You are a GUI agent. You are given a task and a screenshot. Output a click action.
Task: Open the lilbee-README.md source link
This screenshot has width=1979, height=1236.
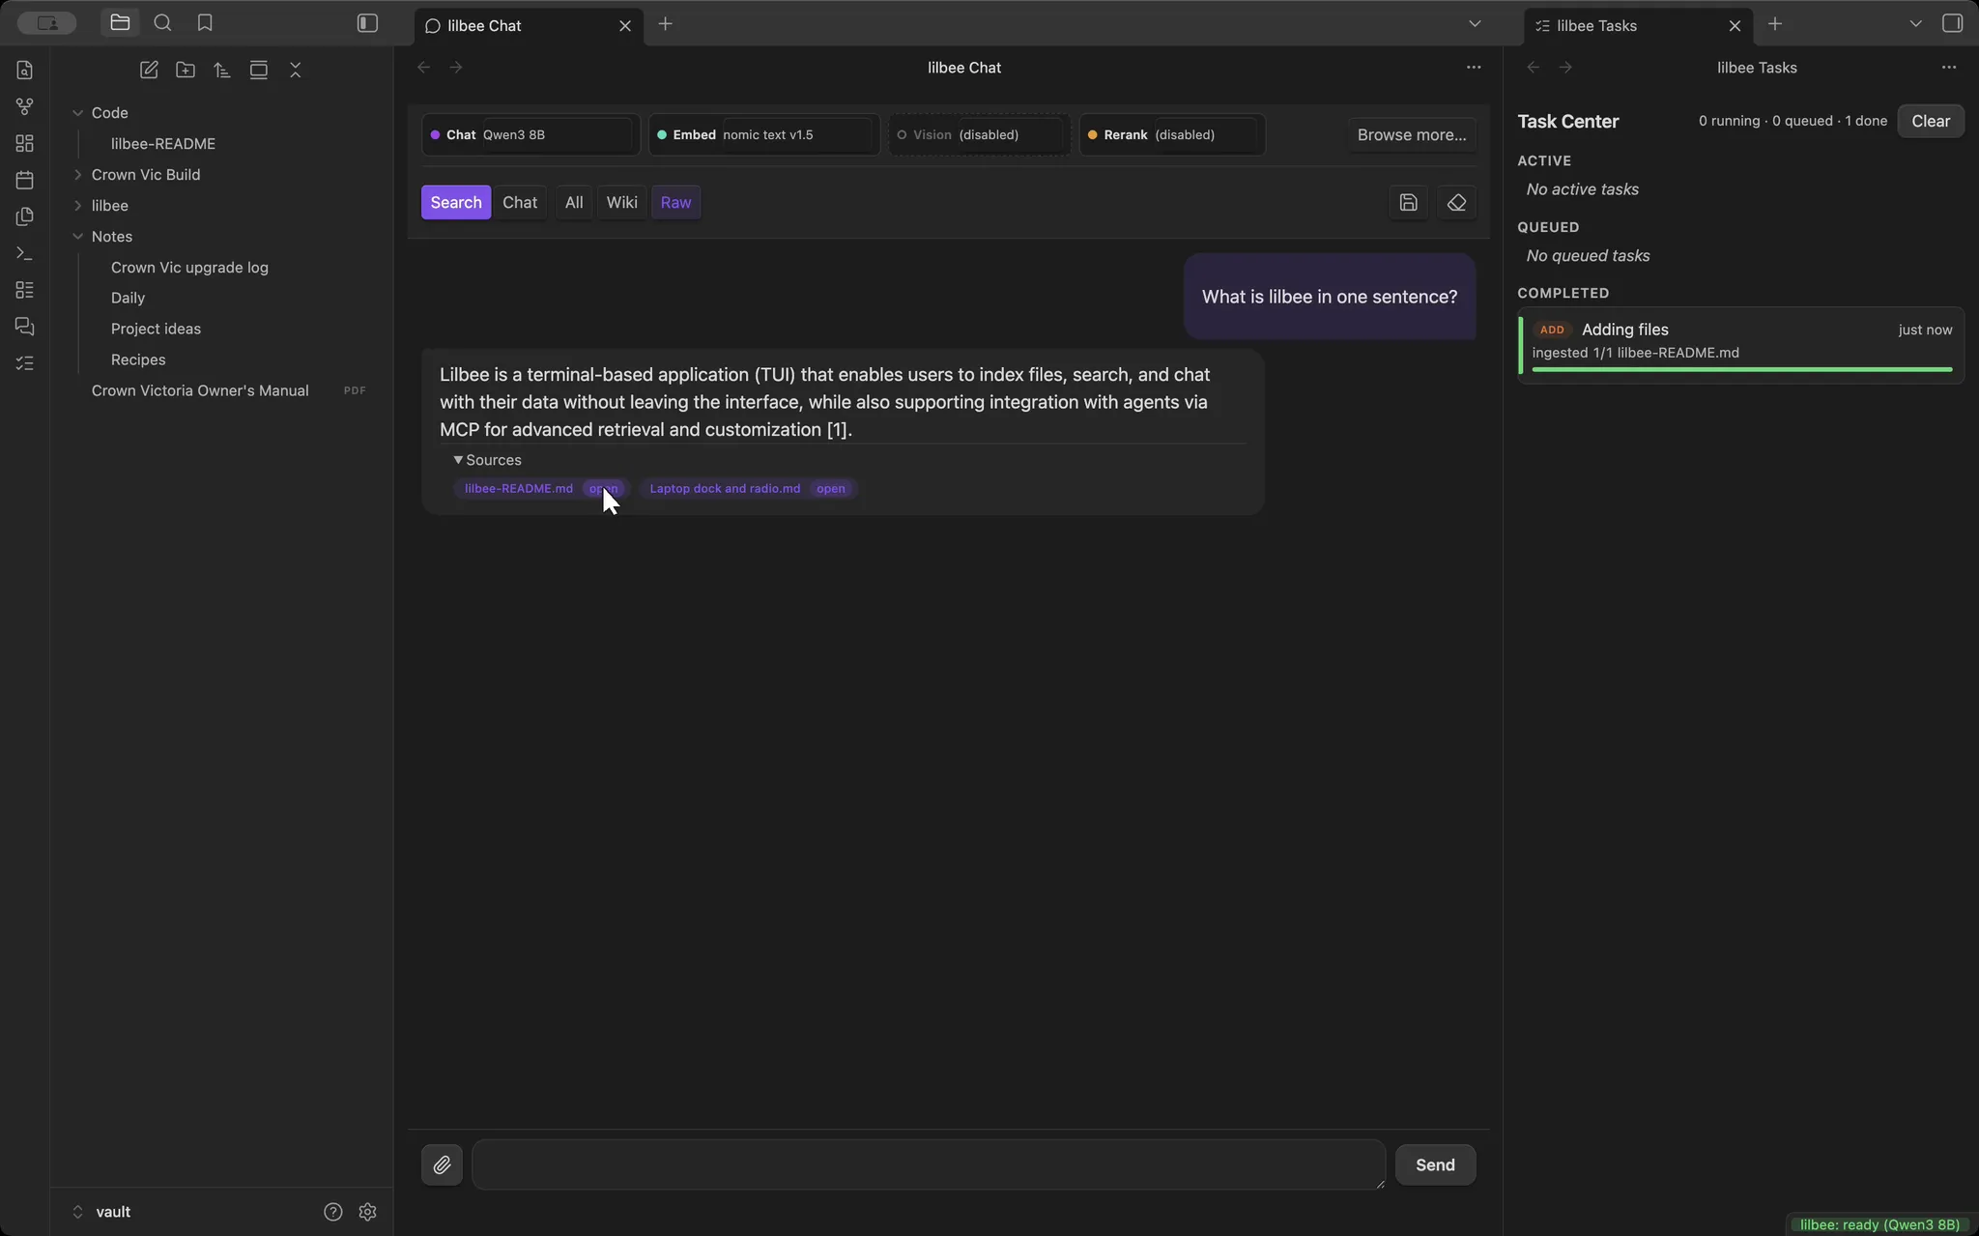519,489
